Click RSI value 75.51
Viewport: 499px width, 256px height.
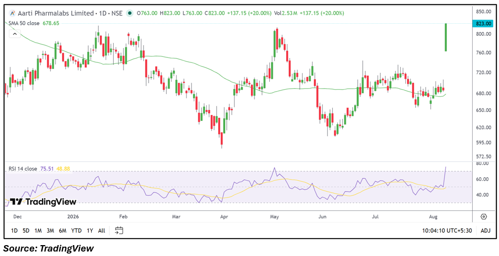(x=47, y=169)
